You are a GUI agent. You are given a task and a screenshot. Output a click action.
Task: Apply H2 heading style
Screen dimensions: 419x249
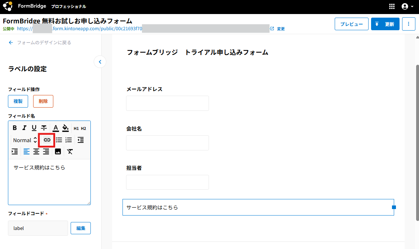click(83, 128)
